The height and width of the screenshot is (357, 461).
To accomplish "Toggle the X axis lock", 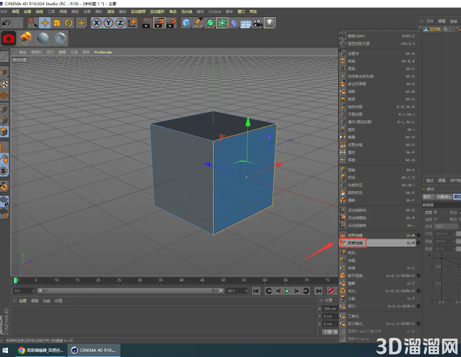I will point(97,23).
